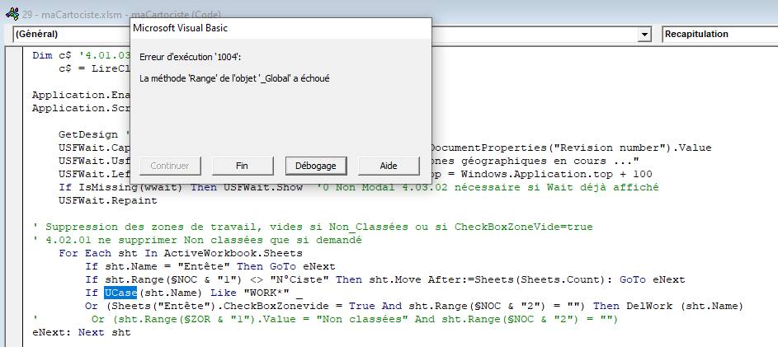Open the Recapitulation procedure combo box
778x347 pixels.
(x=718, y=35)
